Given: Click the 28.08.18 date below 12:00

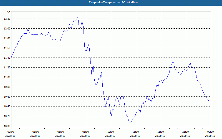Looking at the screenshot, I should [110, 136].
